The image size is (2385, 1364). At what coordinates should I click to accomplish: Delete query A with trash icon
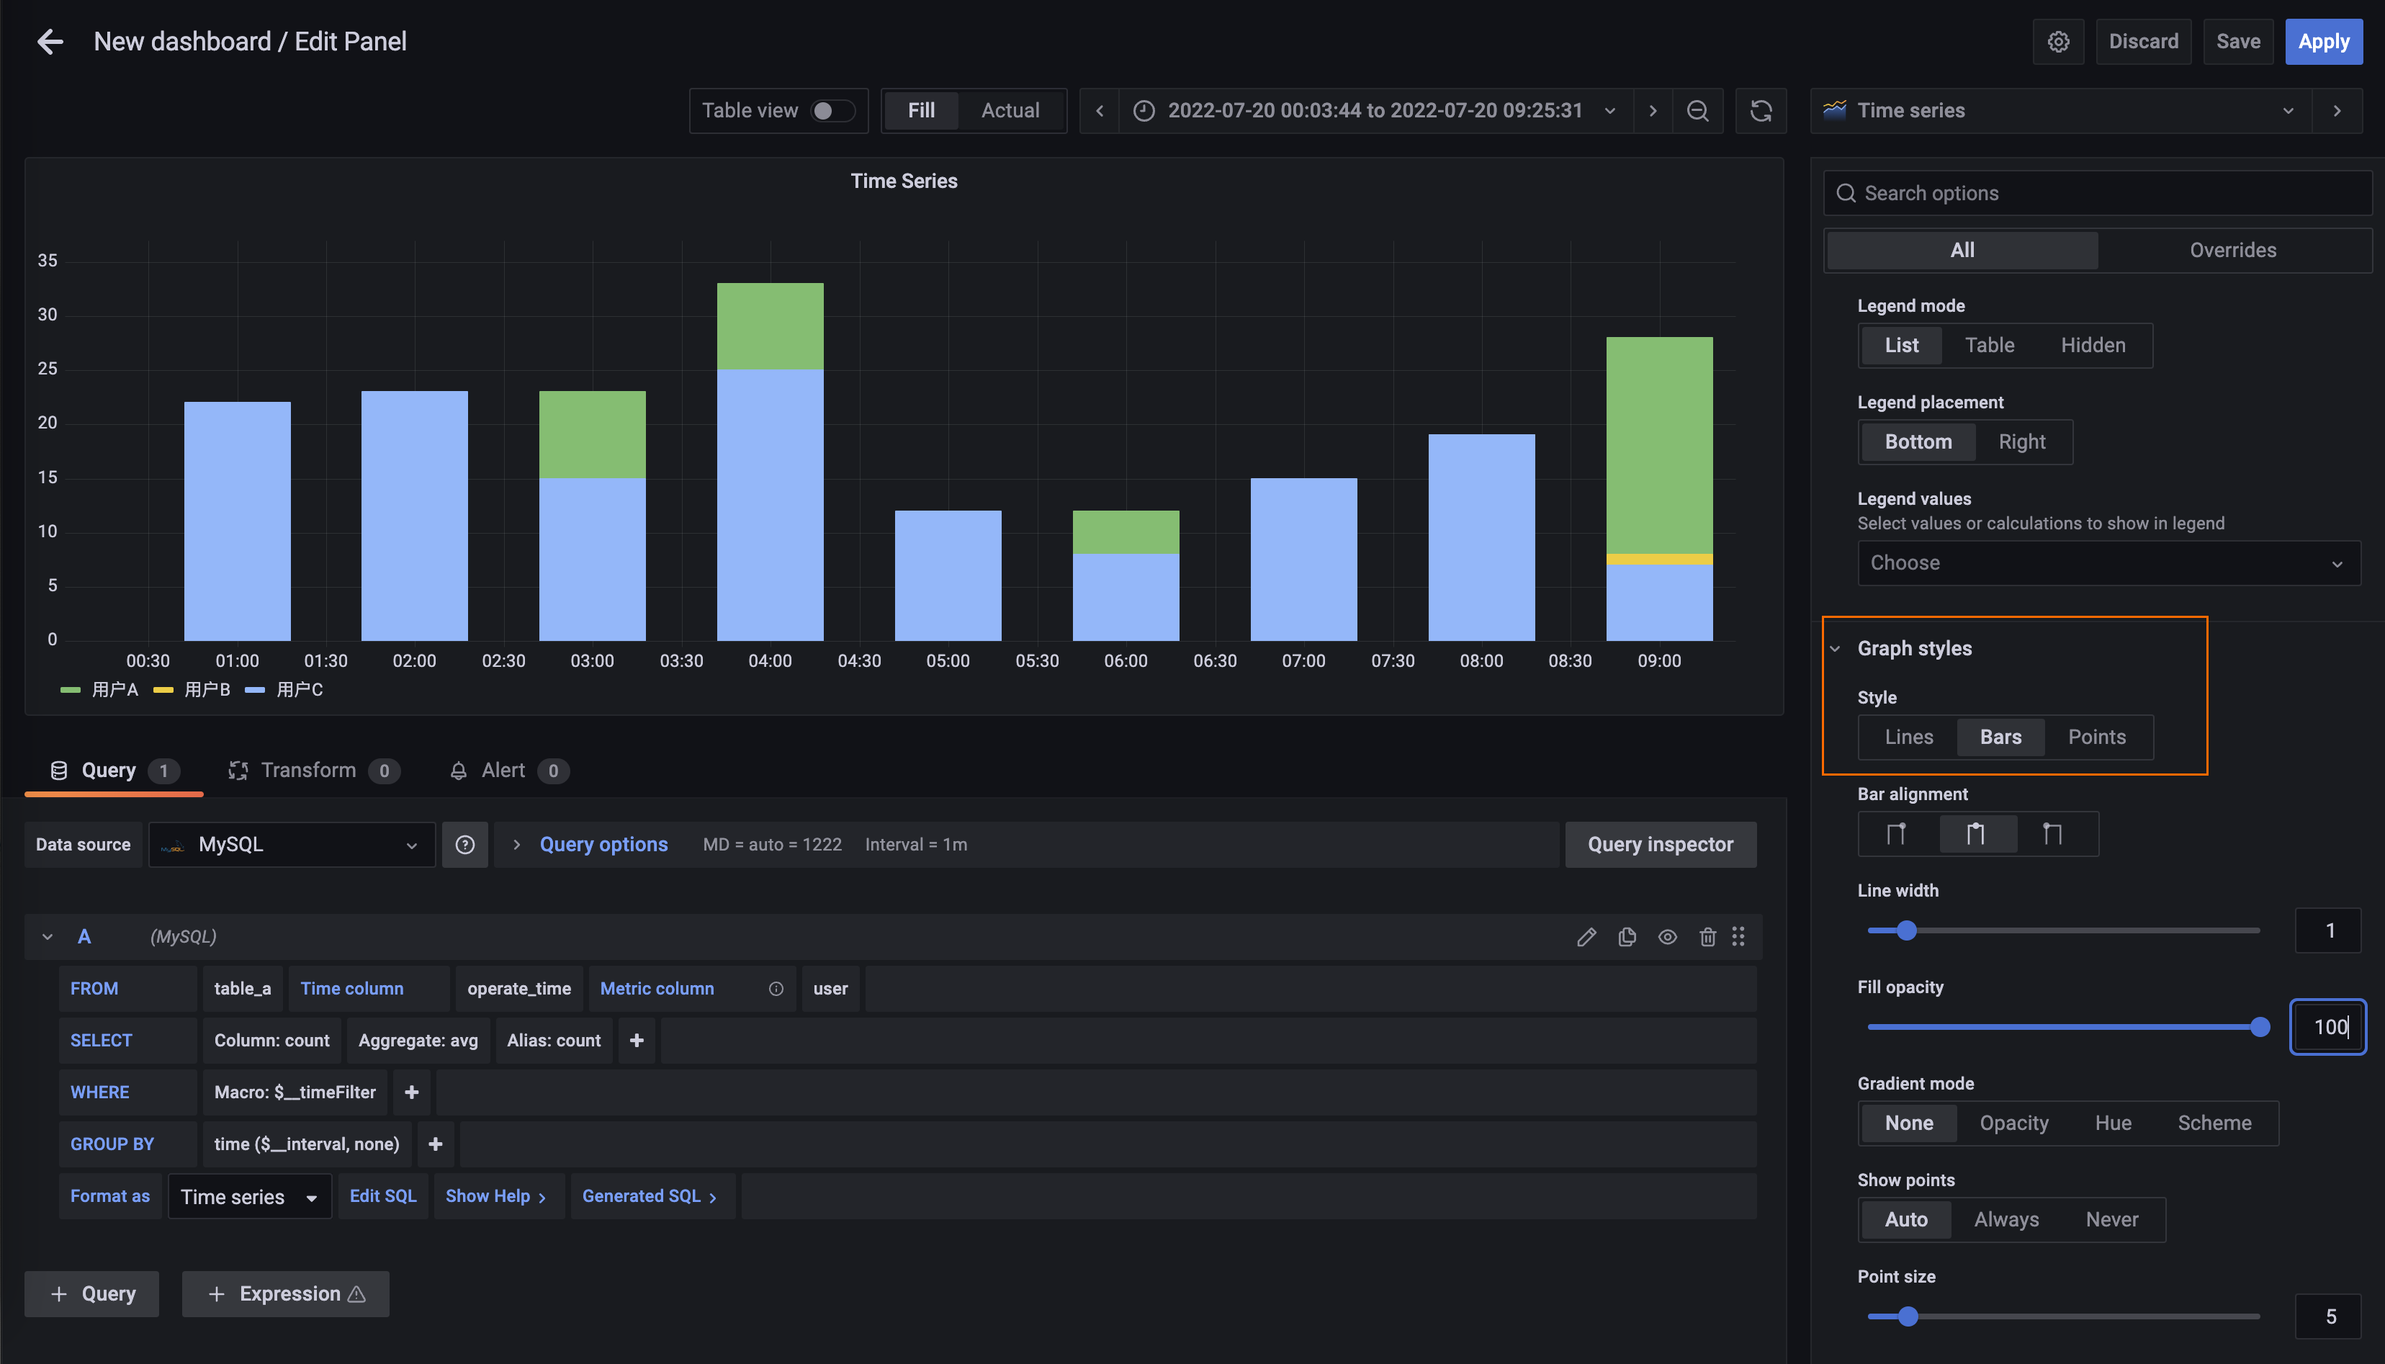(1707, 937)
